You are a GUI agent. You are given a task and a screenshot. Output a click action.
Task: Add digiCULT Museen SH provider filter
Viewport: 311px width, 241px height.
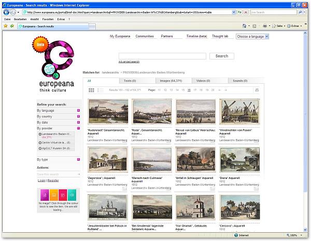(x=40, y=148)
